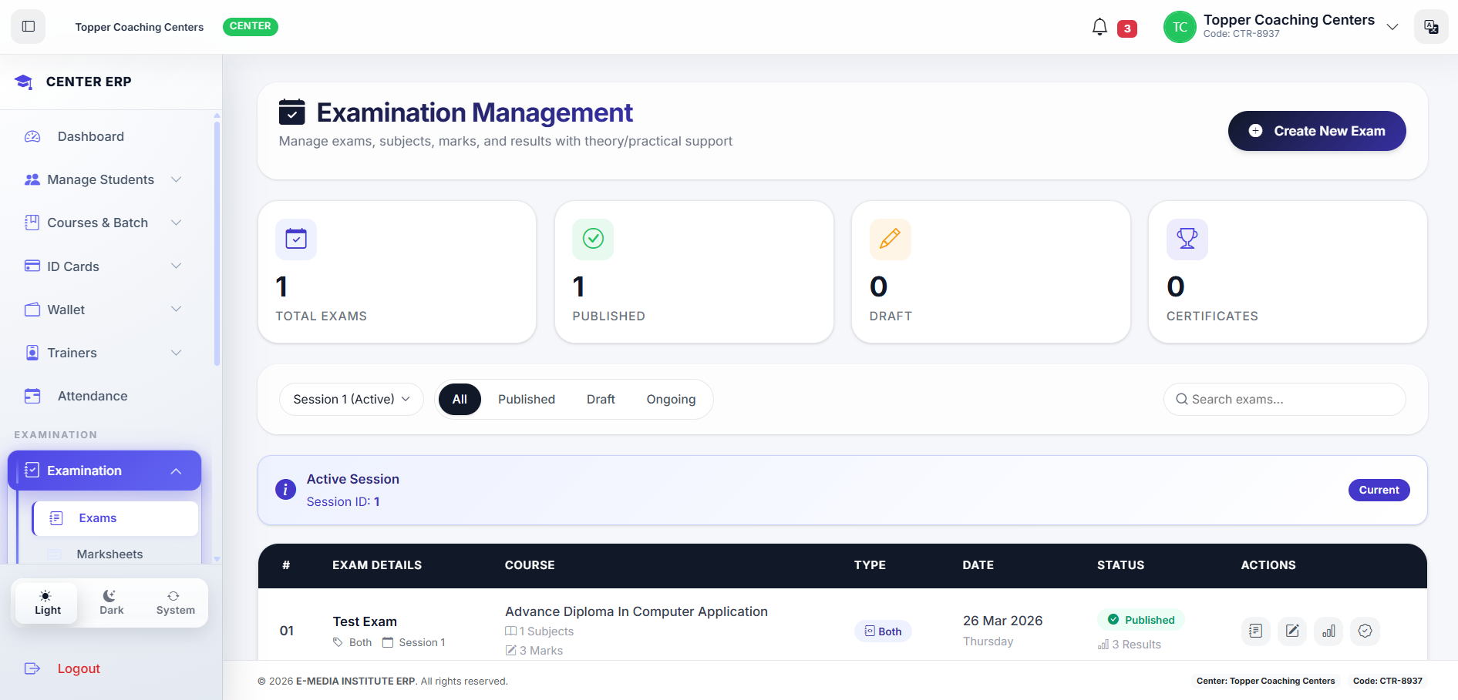Image resolution: width=1458 pixels, height=700 pixels.
Task: Click the notification bell icon
Action: pos(1099,27)
